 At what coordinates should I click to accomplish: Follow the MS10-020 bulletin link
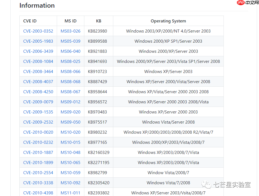[x=70, y=132]
